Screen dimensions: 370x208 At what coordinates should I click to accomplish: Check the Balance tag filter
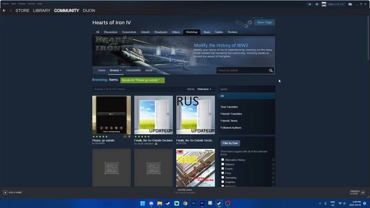point(223,164)
